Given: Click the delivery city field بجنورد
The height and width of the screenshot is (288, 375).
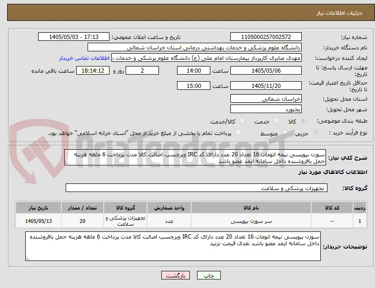Looking at the screenshot, I should 266,109.
